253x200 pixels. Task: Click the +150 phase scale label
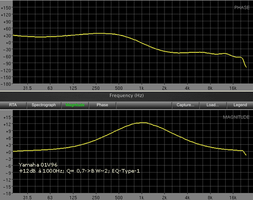(6, 8)
